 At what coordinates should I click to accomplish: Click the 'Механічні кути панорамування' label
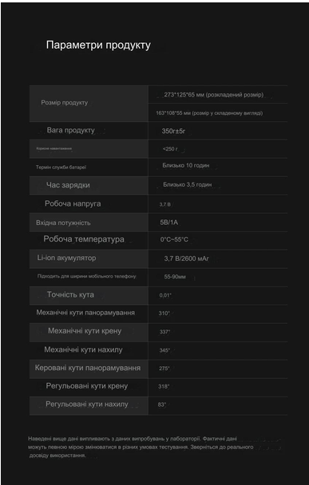(85, 313)
